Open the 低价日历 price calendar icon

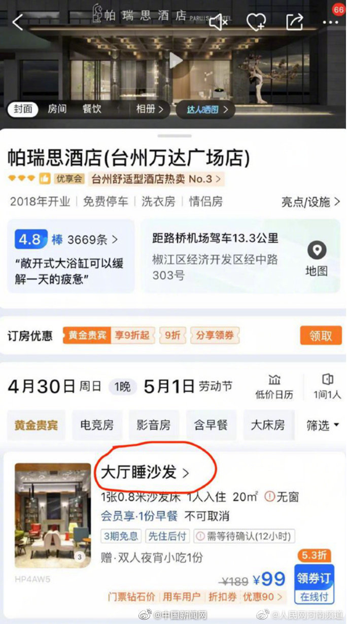[274, 379]
